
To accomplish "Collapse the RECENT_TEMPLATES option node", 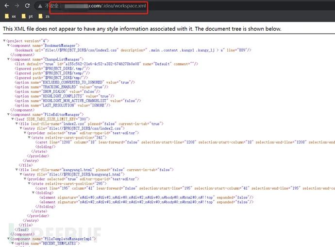I will pos(13,243).
